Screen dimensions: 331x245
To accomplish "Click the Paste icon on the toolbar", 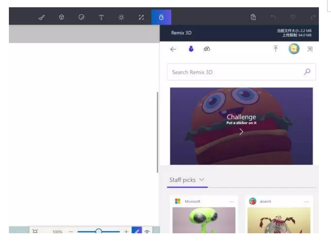I will [x=253, y=17].
